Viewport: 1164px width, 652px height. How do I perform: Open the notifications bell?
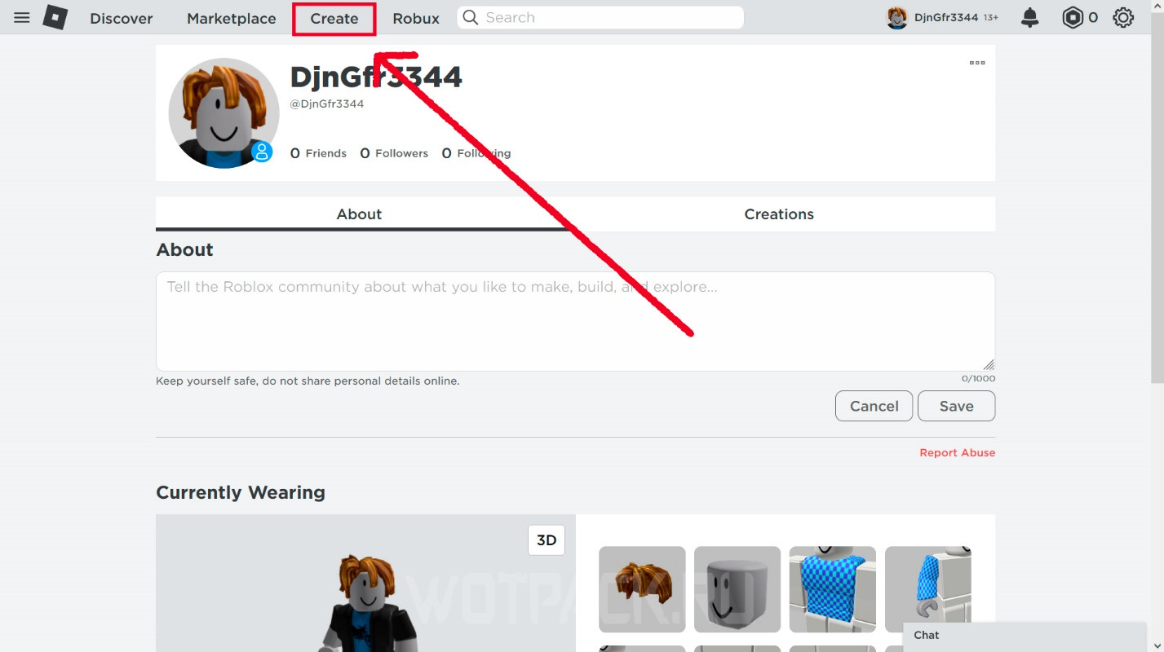[1030, 17]
